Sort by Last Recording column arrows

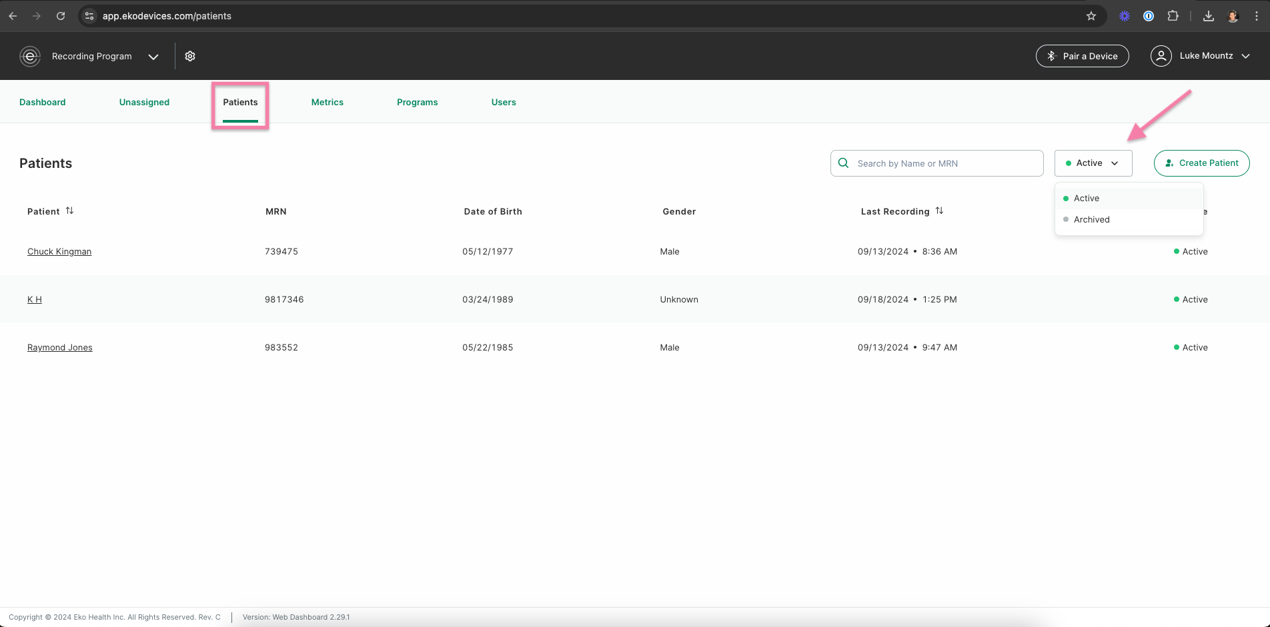[x=939, y=211]
